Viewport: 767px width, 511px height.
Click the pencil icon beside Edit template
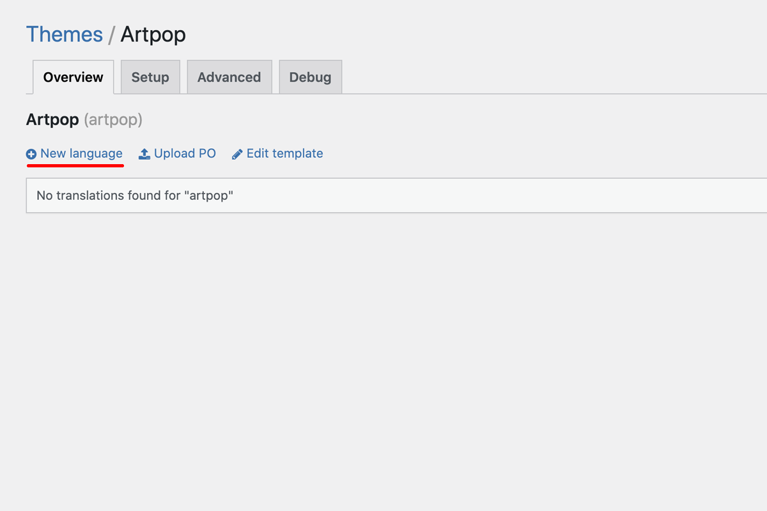click(237, 154)
